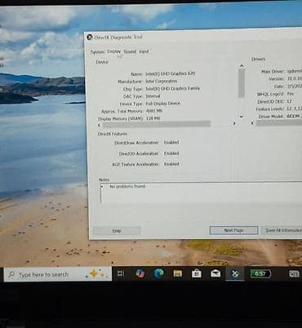Click the '128 MB' Display Memory value
302x328 pixels.
click(153, 118)
